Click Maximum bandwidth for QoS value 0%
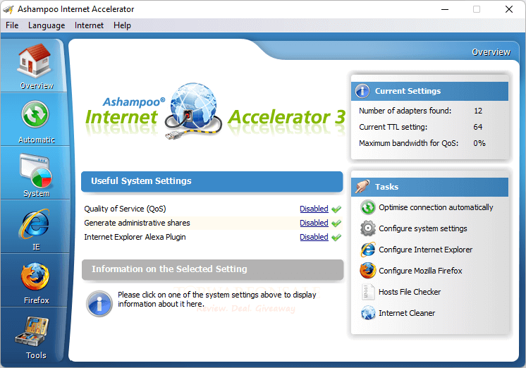526x368 pixels. click(479, 143)
